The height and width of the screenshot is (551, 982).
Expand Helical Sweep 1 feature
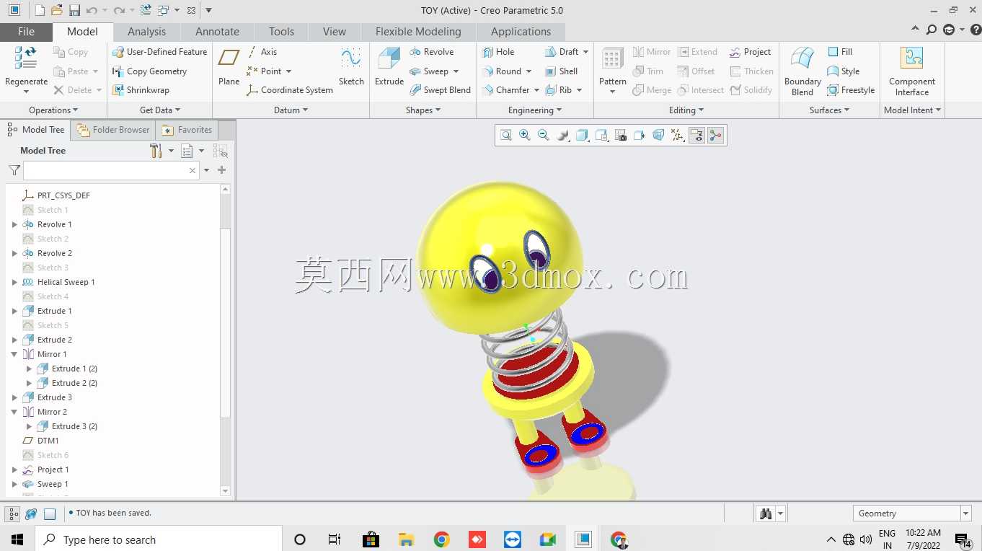click(x=14, y=282)
